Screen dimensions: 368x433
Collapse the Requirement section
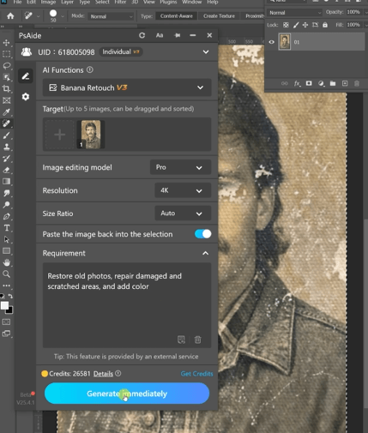[x=205, y=253]
